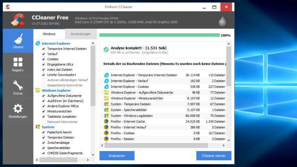Click the green analysis progress bar

159,35
